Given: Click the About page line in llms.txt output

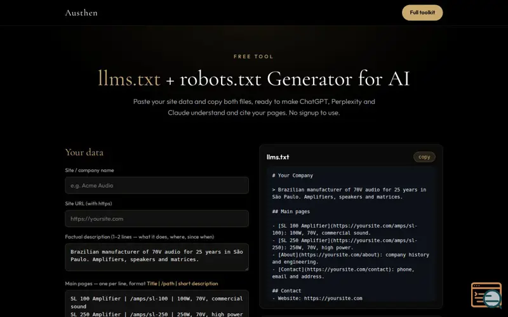Looking at the screenshot, I should coord(351,258).
